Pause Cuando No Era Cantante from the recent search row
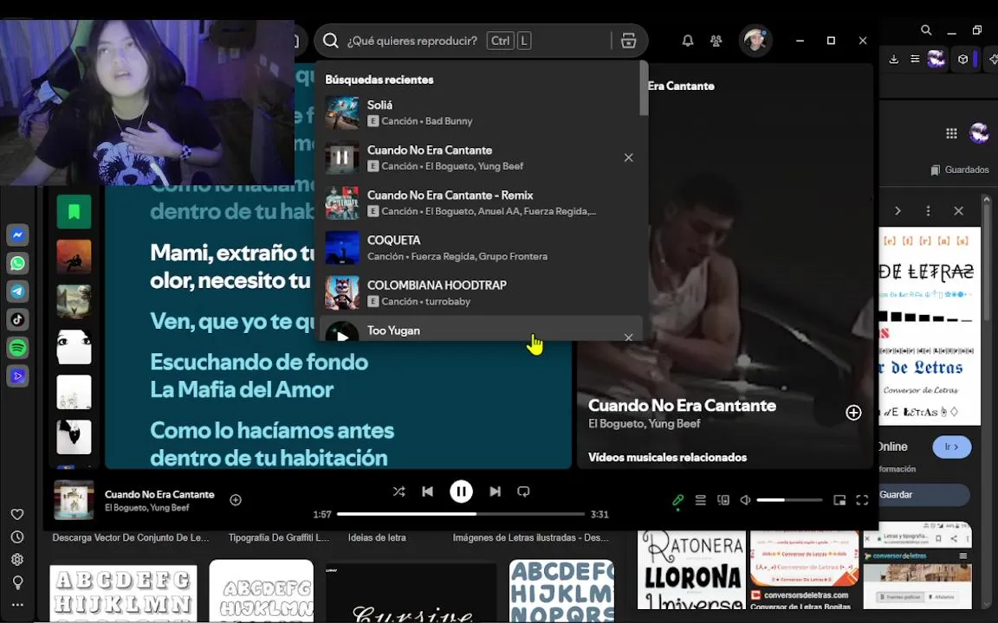Screen dimensions: 998x623 click(x=342, y=157)
